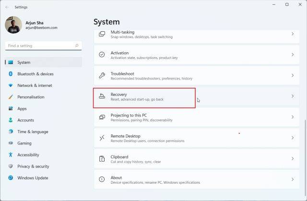Click the Clipboard icon in System list
The image size is (307, 201).
pyautogui.click(x=102, y=159)
